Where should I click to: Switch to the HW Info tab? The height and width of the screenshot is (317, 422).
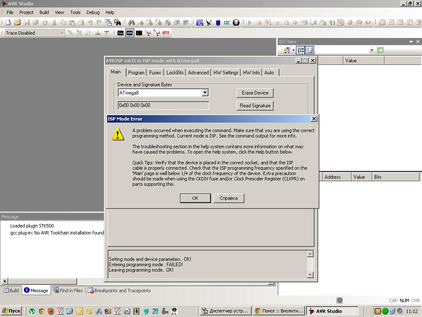[x=251, y=73]
